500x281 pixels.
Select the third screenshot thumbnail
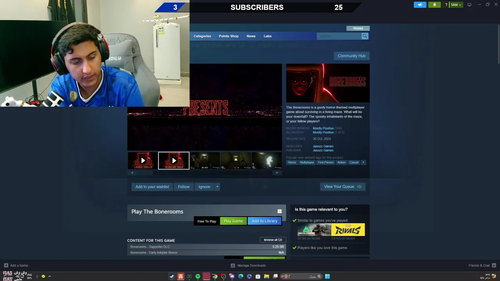205,160
